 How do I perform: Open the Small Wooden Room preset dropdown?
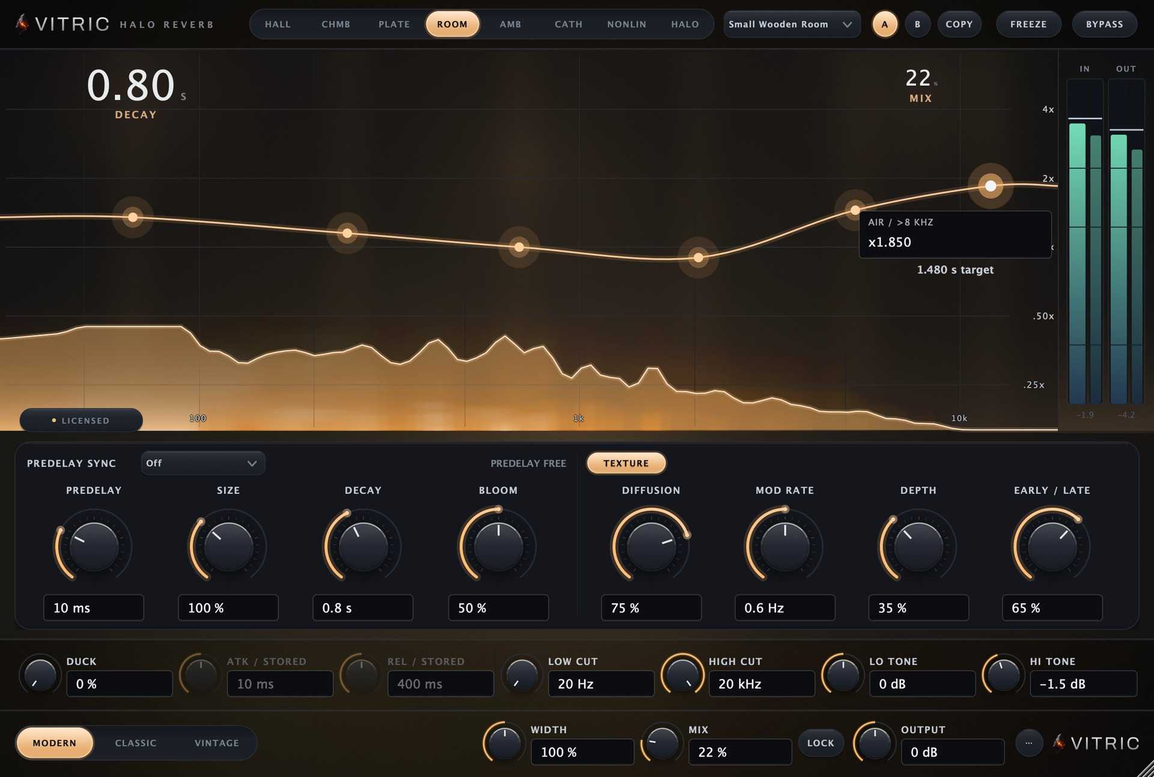click(792, 24)
